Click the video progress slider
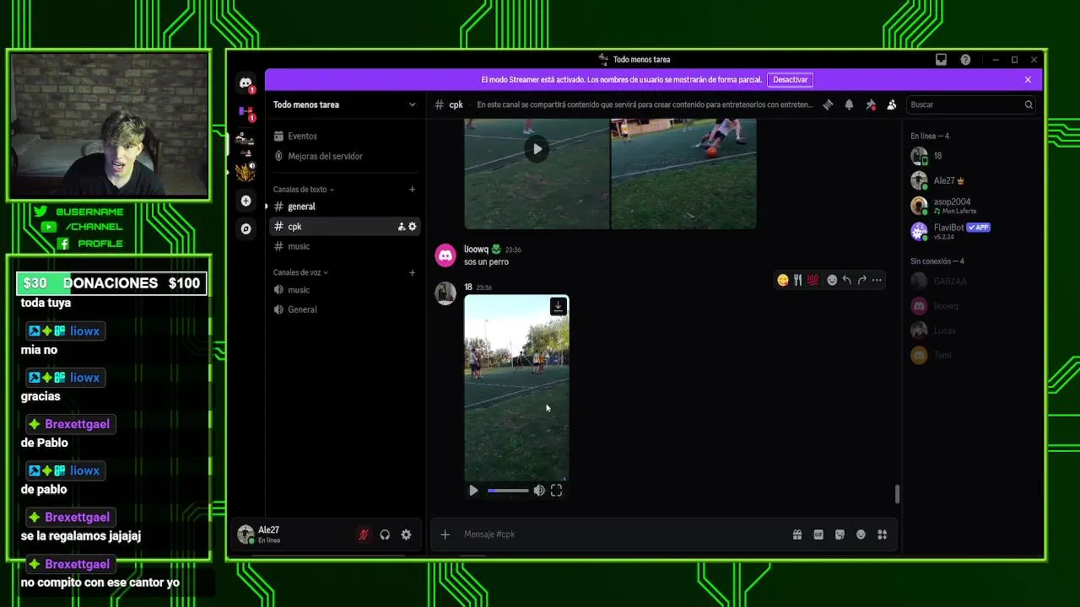The height and width of the screenshot is (607, 1080). click(x=508, y=491)
